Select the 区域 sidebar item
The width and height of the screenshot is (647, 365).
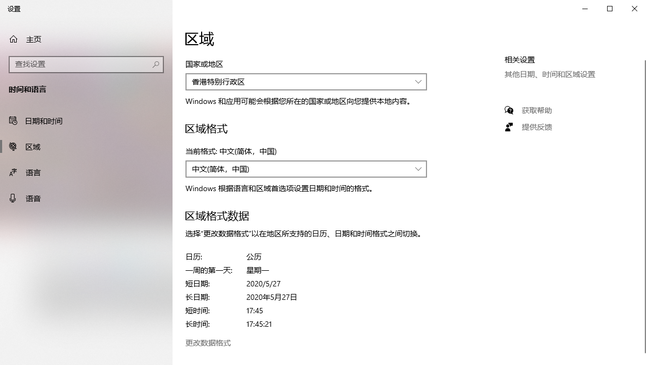tap(86, 146)
